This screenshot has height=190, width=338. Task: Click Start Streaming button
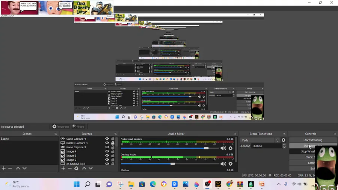pyautogui.click(x=313, y=140)
